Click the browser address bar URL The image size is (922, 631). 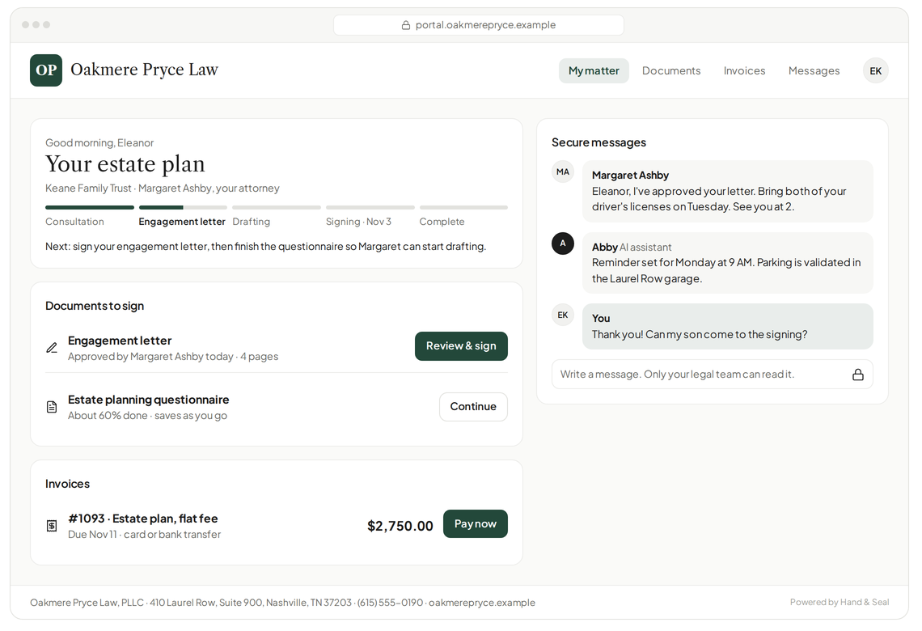click(485, 25)
